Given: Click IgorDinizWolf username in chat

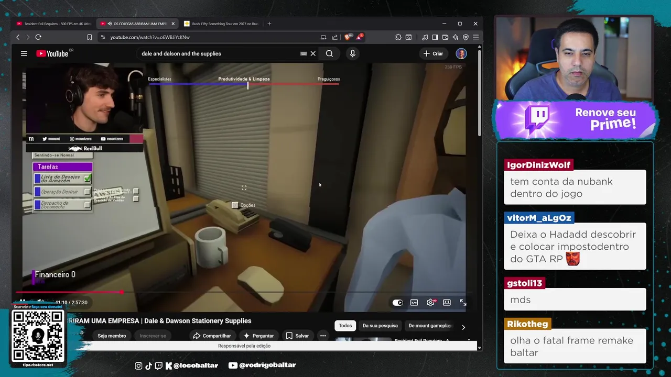Looking at the screenshot, I should (538, 165).
